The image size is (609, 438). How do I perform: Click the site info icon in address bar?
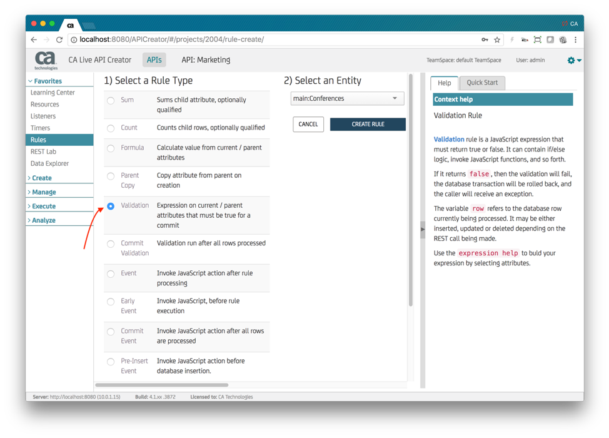tap(74, 39)
